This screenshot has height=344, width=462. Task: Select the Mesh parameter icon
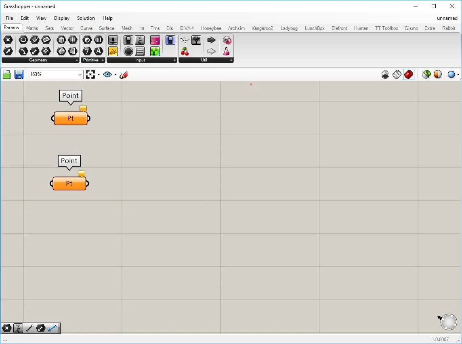click(x=72, y=40)
